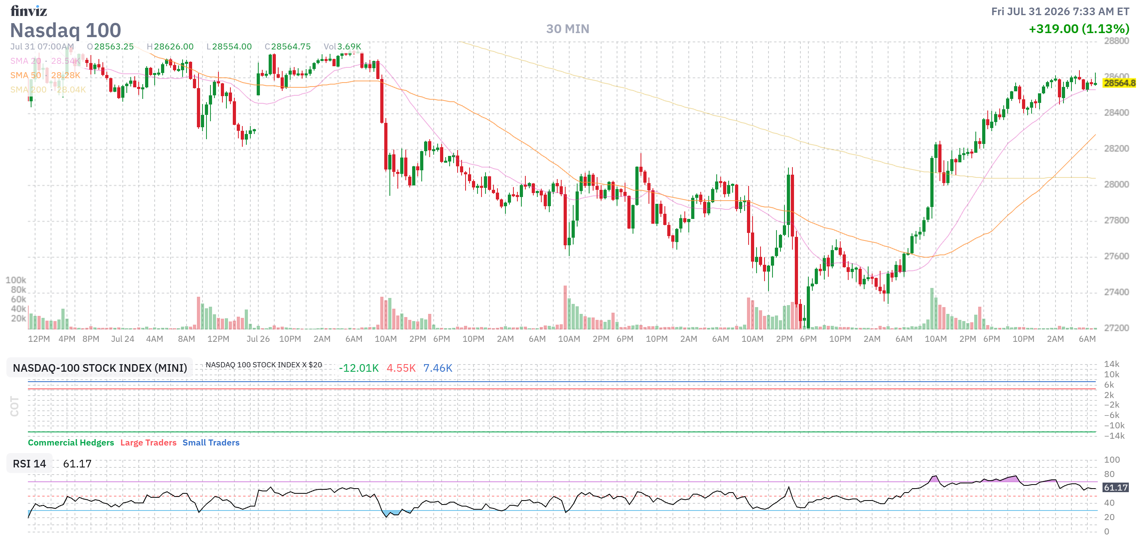Click the Jul 24 date on time axis
Viewport: 1140px width, 544px height.
point(123,339)
